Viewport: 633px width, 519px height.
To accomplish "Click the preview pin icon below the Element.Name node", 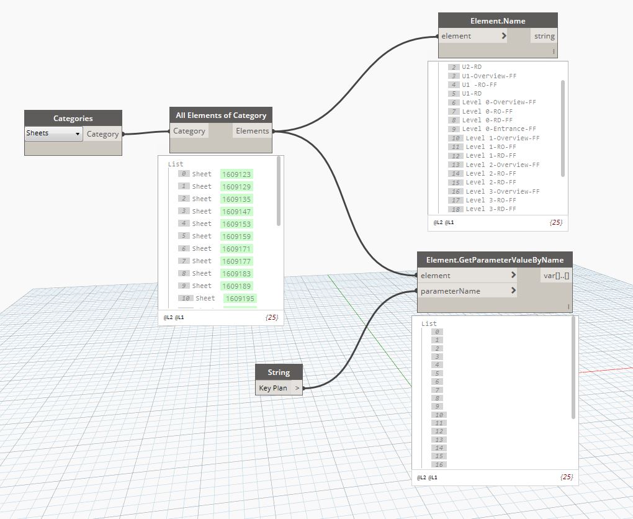I will coord(553,52).
